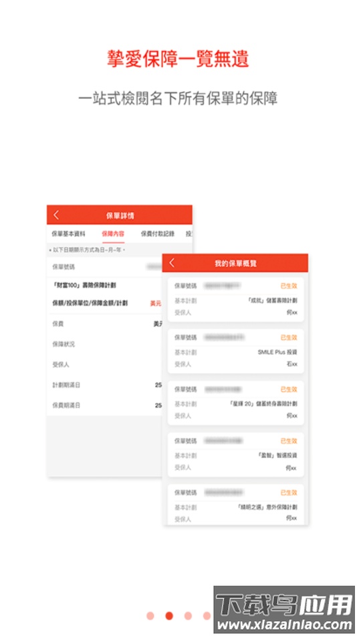Click the 保費期滿日 row label
Image resolution: width=357 pixels, height=636 pixels.
66,405
